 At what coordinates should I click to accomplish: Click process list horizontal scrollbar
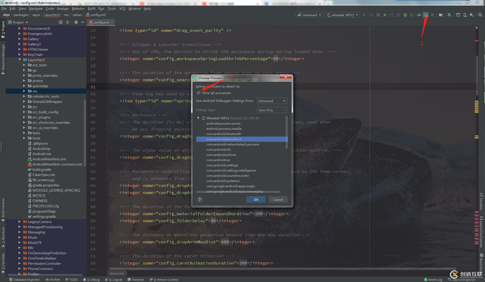pos(238,192)
